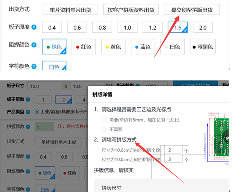237x193 pixels.
Task: Open the help tooltip for 拼板款数
Action: click(x=29, y=127)
